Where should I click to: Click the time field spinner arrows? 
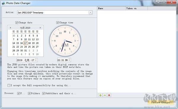pos(69,60)
